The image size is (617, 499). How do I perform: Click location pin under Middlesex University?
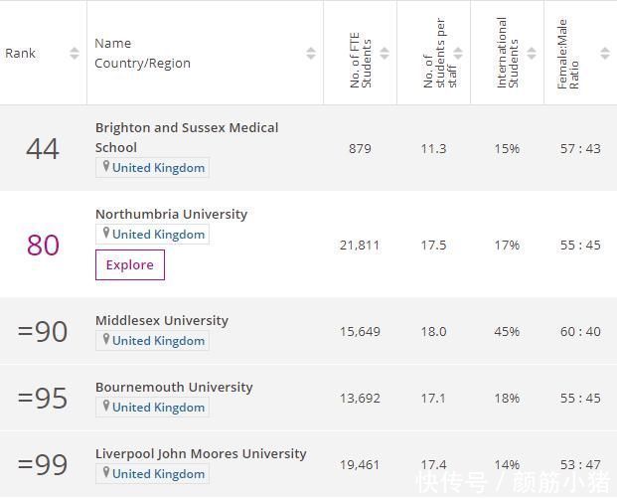pyautogui.click(x=105, y=340)
